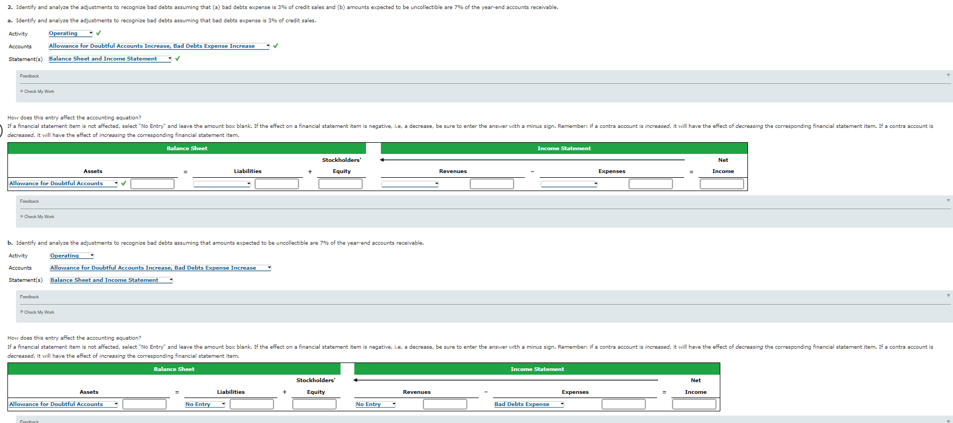The height and width of the screenshot is (423, 953).
Task: Click the Bad Debts Expense amount box in part b
Action: point(624,404)
